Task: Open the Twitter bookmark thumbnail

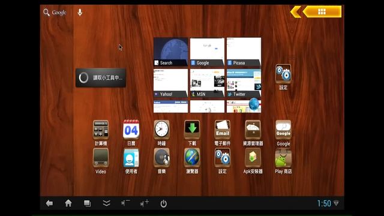Action: [244, 83]
